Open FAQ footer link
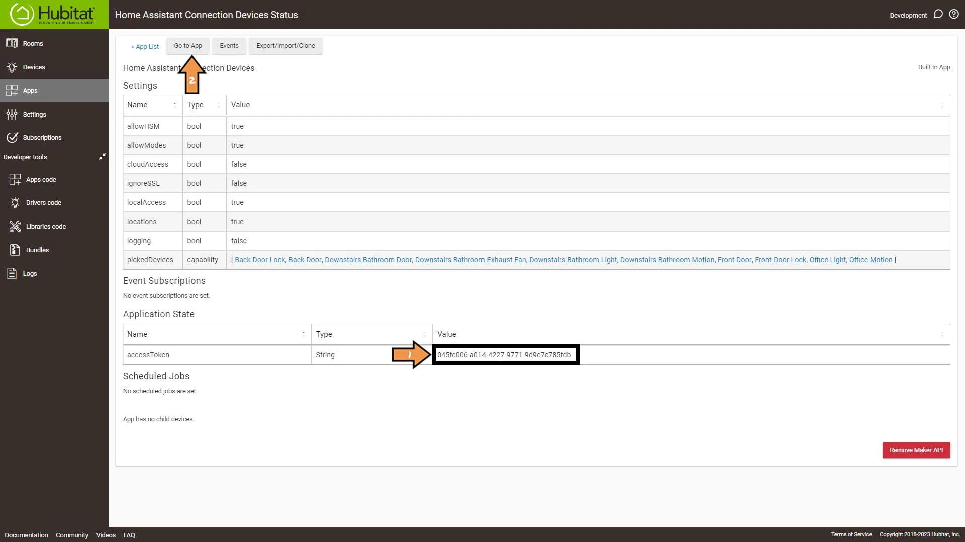Screen dimensions: 965x542 click(x=129, y=535)
